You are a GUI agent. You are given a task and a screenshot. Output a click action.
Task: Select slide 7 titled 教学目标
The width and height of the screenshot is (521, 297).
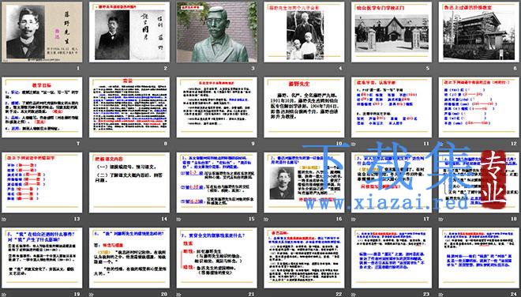(42, 107)
